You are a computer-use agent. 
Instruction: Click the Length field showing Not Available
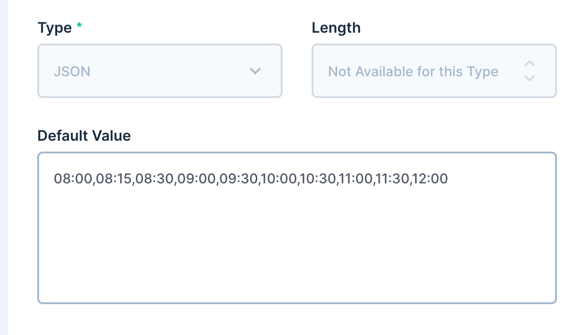point(412,71)
